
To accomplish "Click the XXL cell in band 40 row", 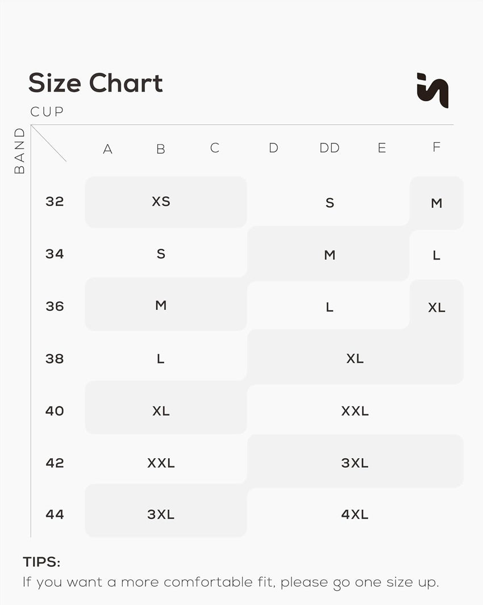I will [x=355, y=410].
